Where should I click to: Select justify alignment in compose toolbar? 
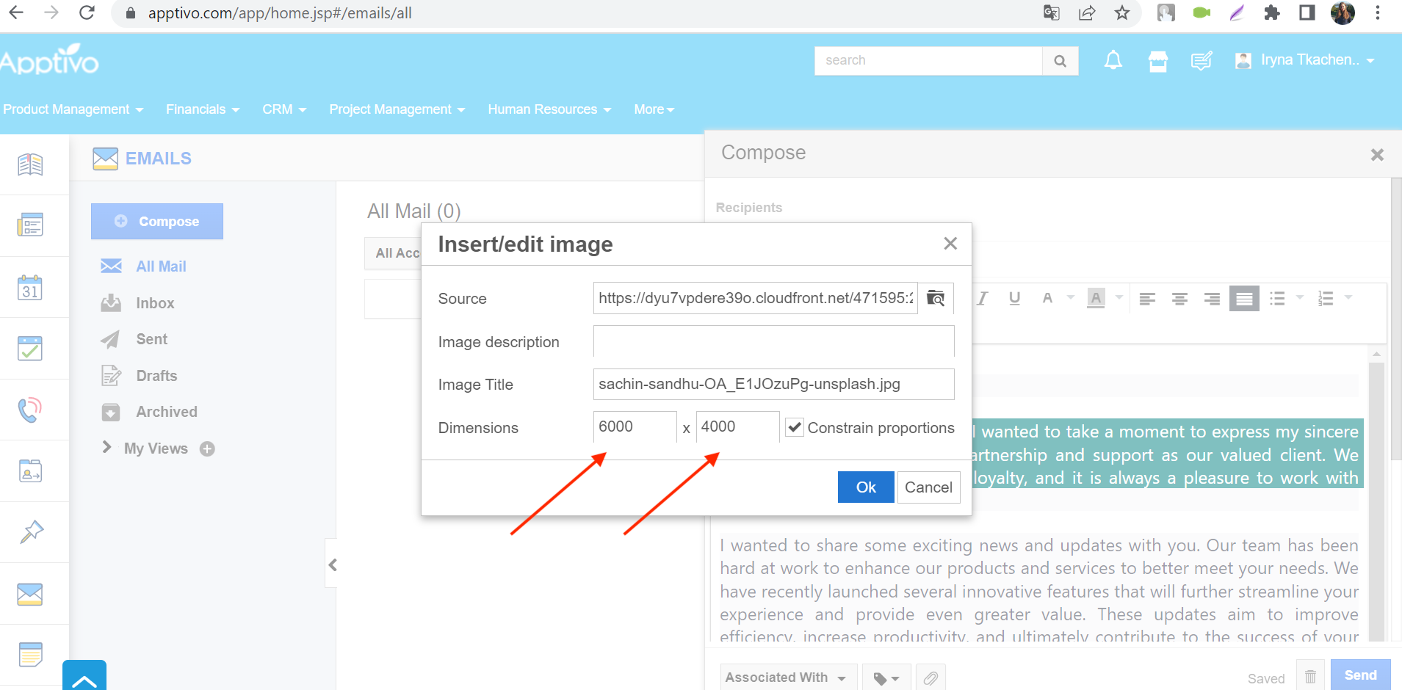click(1244, 298)
